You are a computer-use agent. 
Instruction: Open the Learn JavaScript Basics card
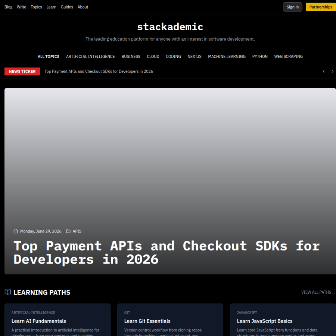pyautogui.click(x=283, y=320)
